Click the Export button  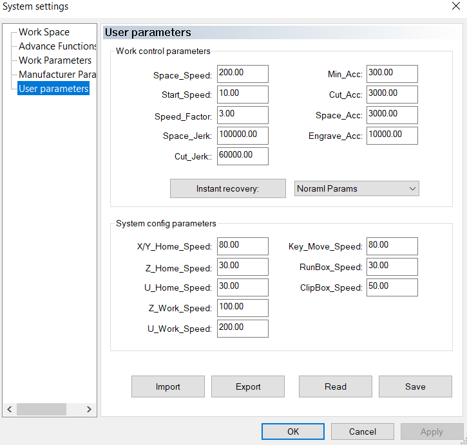click(x=248, y=386)
